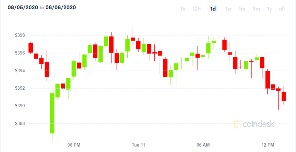The image size is (296, 152).
Task: Click the first red candlestick on left
Action: click(31, 48)
